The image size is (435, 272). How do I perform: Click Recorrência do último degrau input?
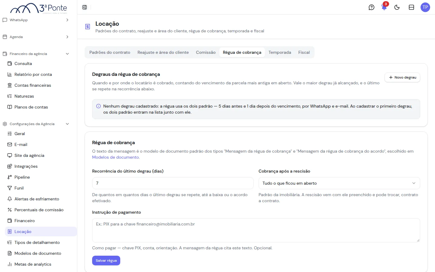click(173, 183)
